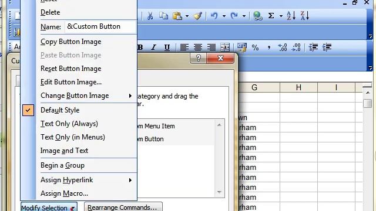The height and width of the screenshot is (211, 376).
Task: Click the Currency style icon
Action: tap(241, 47)
